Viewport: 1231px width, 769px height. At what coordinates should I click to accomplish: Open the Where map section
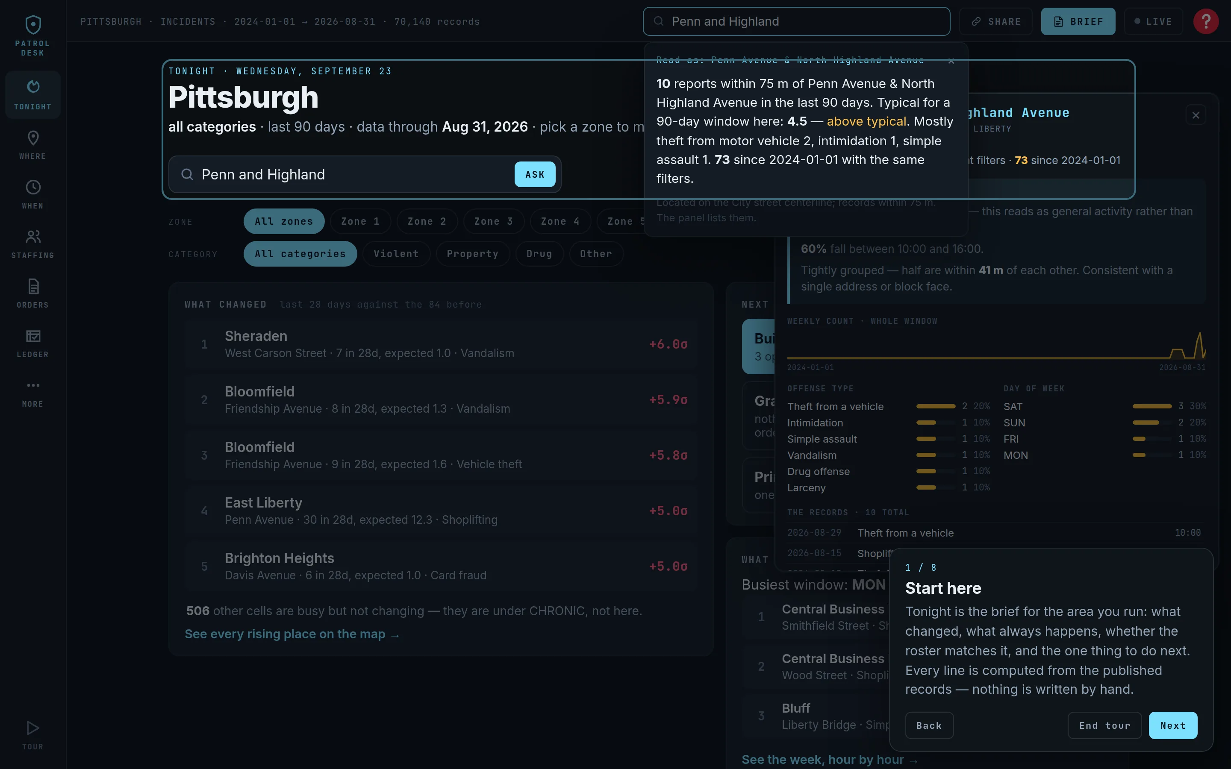[x=32, y=145]
